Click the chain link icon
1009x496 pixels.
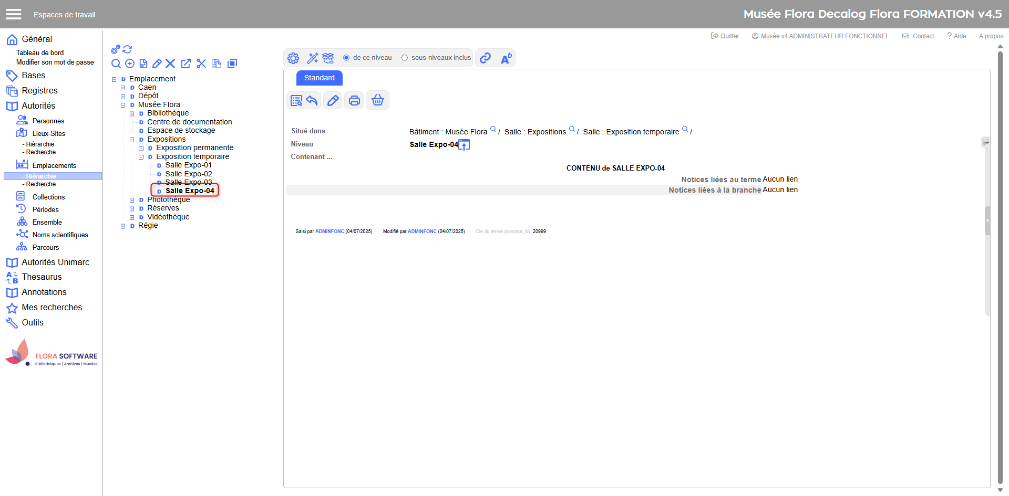point(486,58)
